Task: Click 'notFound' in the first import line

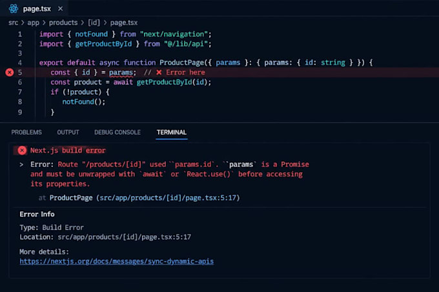Action: [x=91, y=34]
